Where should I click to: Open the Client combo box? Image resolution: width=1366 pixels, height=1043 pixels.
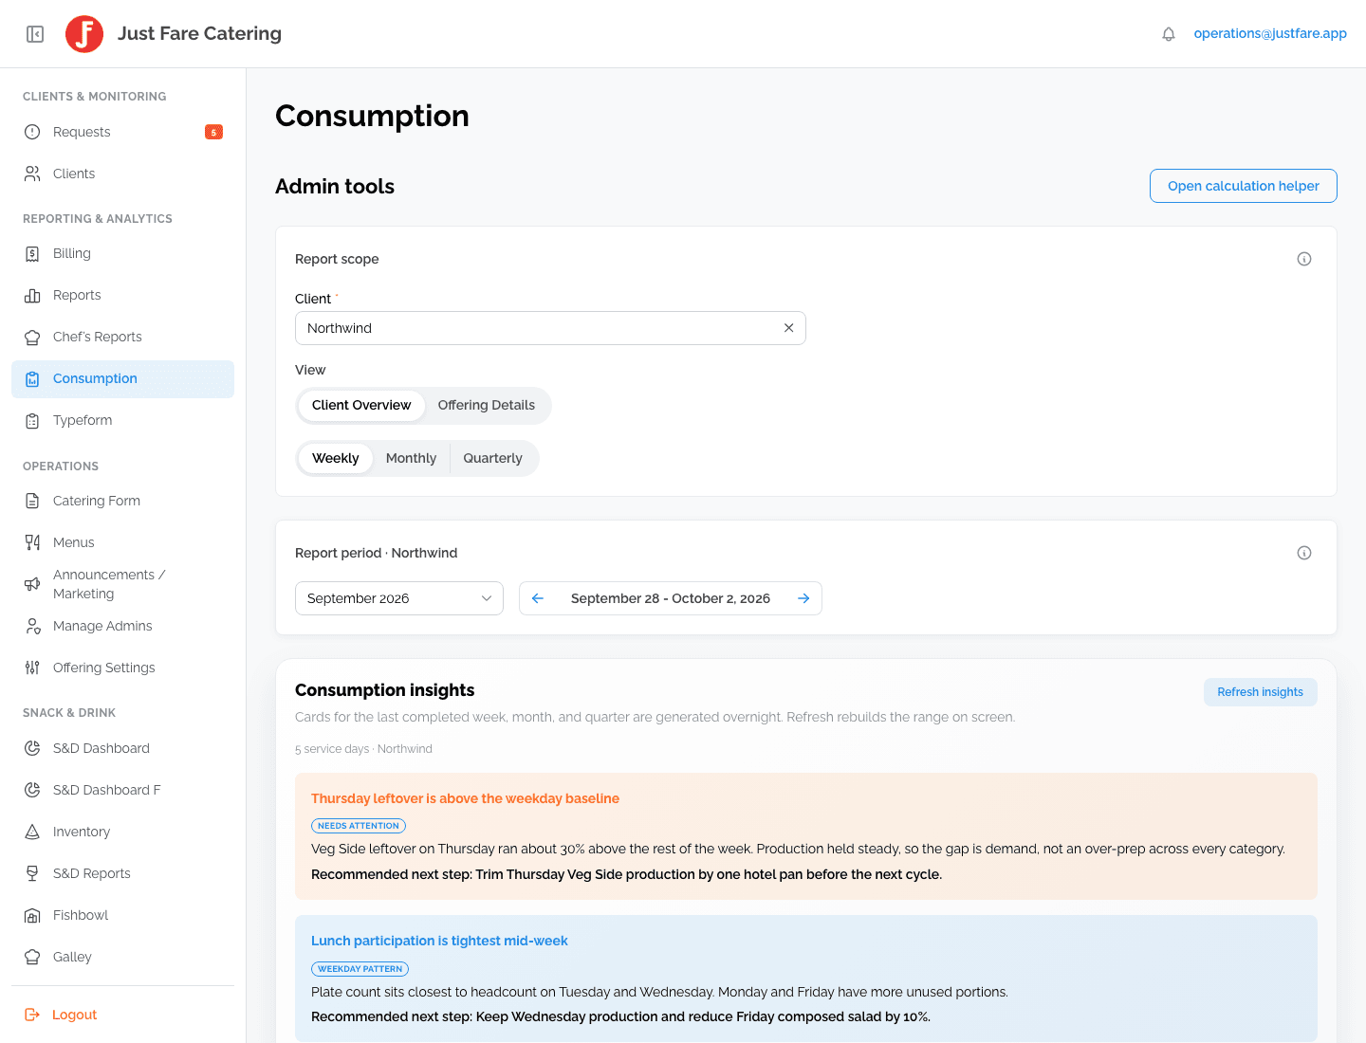pos(550,328)
